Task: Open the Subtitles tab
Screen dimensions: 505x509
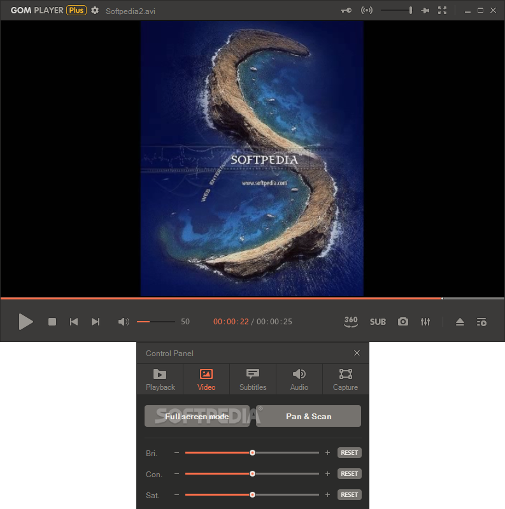Action: pos(253,379)
